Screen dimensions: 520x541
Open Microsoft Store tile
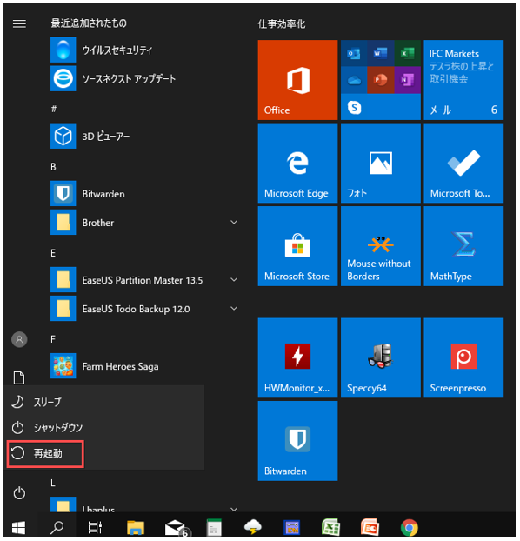pos(297,246)
